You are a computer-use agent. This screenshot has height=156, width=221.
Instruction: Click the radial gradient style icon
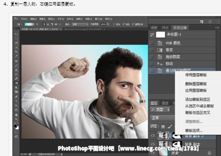(x=48, y=24)
